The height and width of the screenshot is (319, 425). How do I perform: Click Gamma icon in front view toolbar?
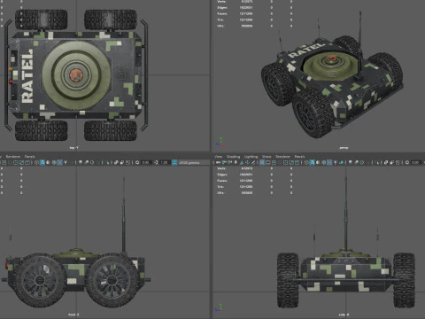(x=156, y=162)
